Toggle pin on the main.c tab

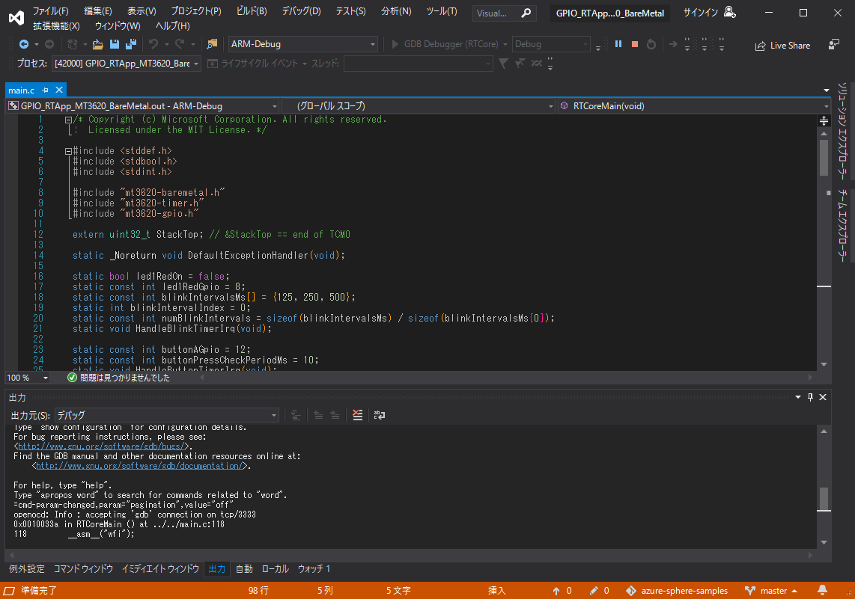pyautogui.click(x=45, y=90)
